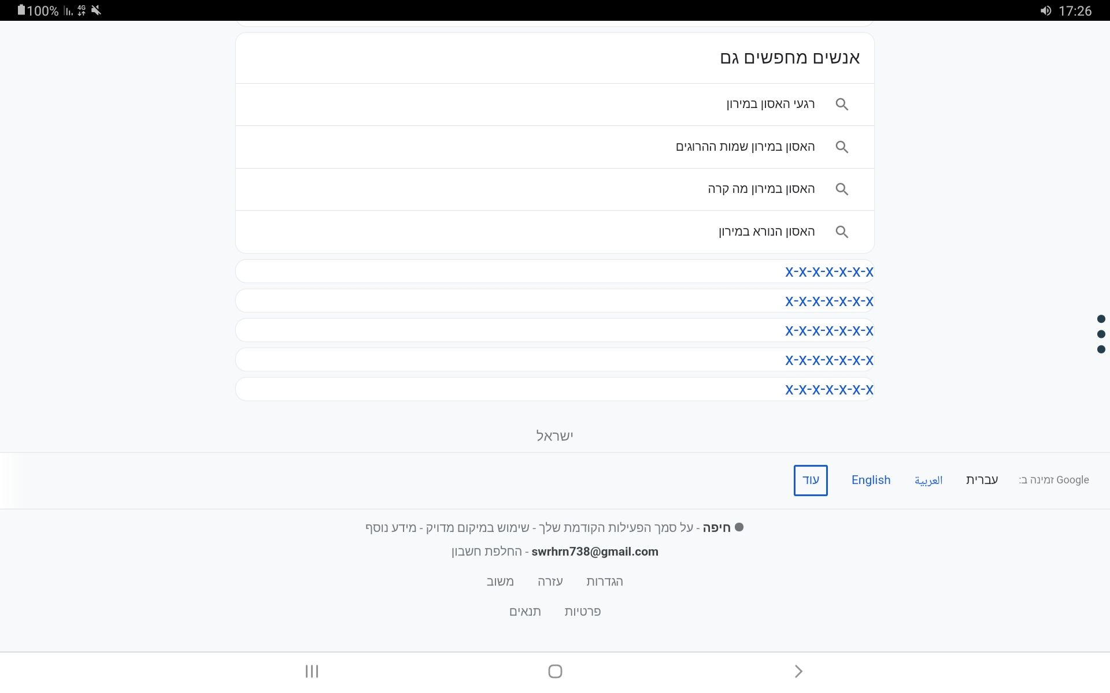This screenshot has width=1110, height=693.
Task: Open the last X-X-X-X-X-X-X result link
Action: tap(828, 390)
